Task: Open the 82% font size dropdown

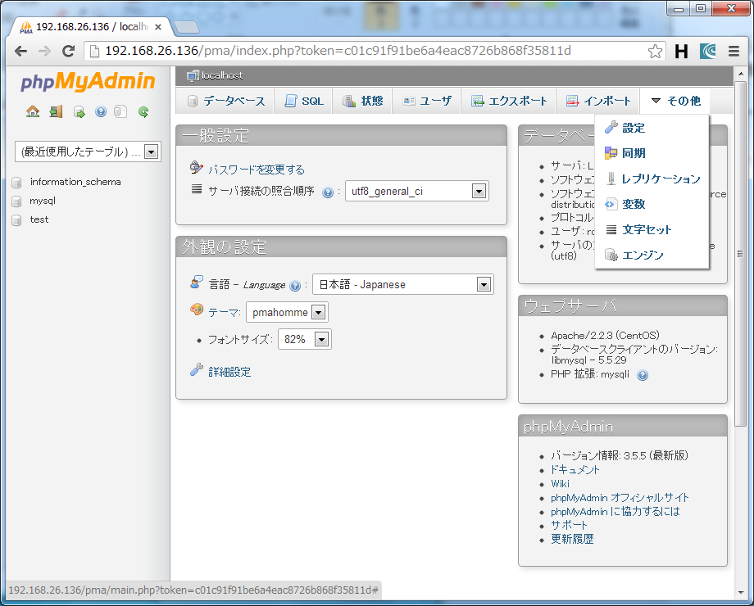Action: click(321, 340)
